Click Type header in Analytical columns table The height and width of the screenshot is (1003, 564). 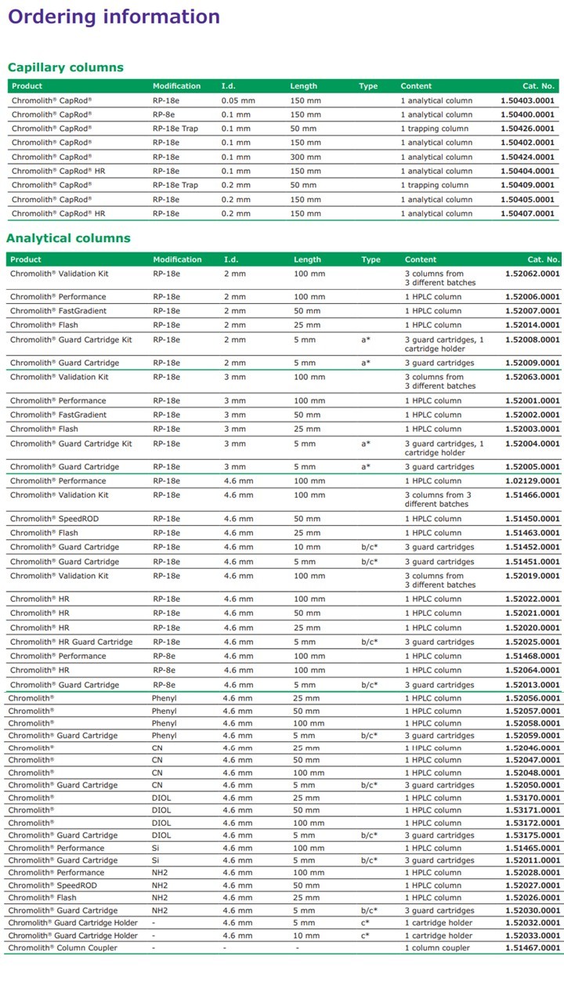371,259
